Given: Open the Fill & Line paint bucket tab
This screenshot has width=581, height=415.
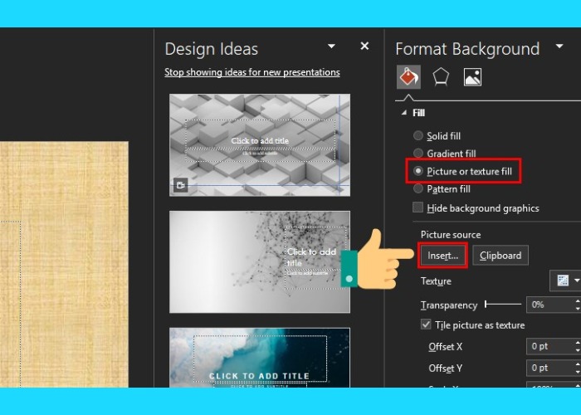Looking at the screenshot, I should tap(408, 76).
